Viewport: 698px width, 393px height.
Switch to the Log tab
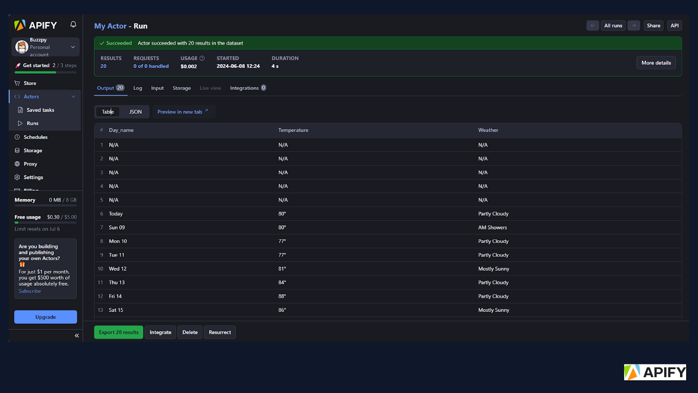point(138,88)
